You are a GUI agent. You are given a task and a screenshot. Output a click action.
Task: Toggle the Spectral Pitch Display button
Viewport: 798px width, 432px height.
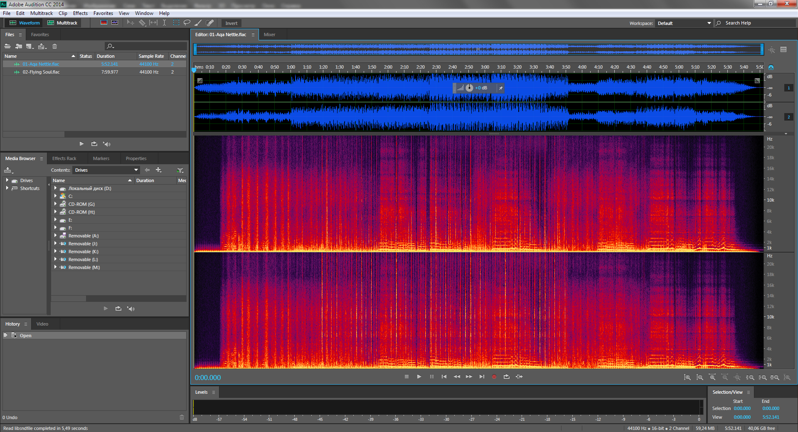[x=115, y=22]
